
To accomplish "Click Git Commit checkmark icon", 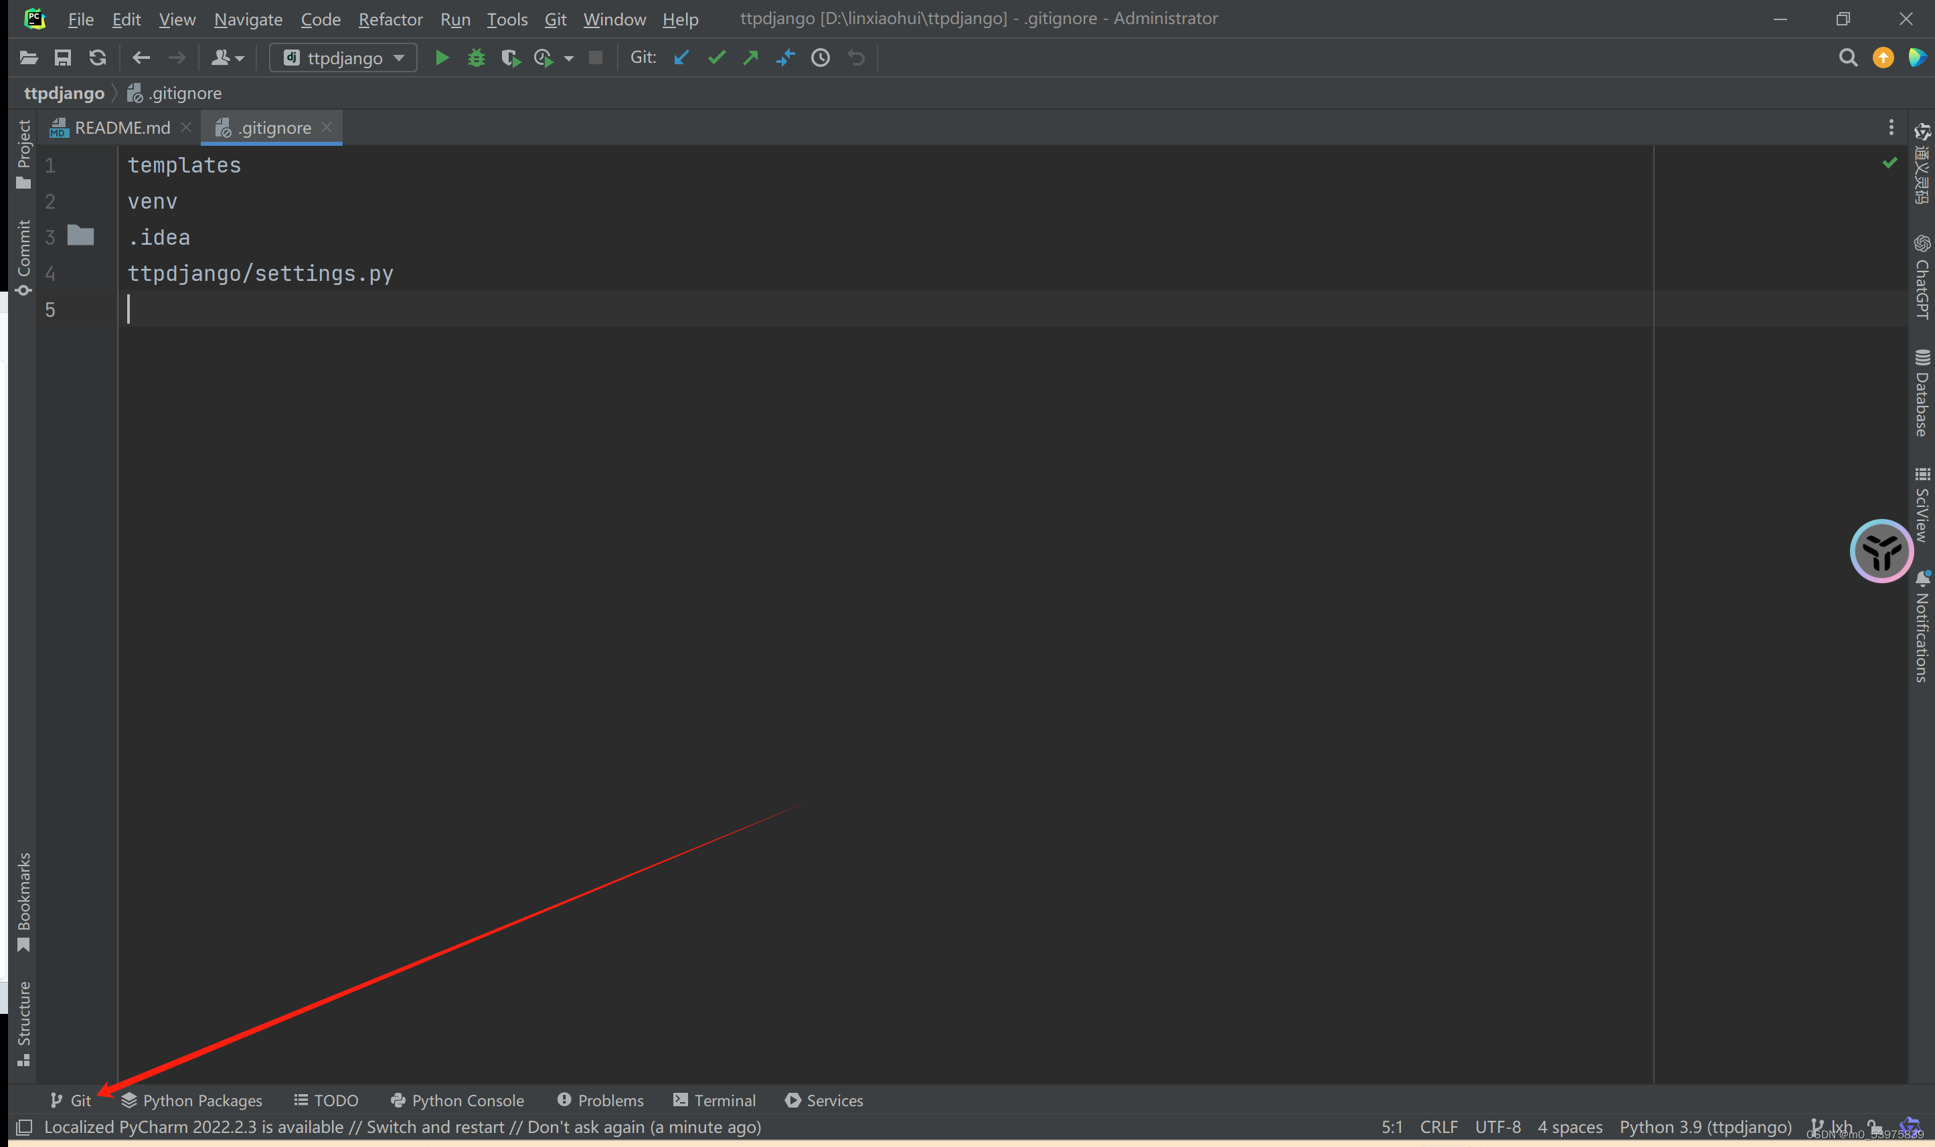I will pyautogui.click(x=717, y=58).
